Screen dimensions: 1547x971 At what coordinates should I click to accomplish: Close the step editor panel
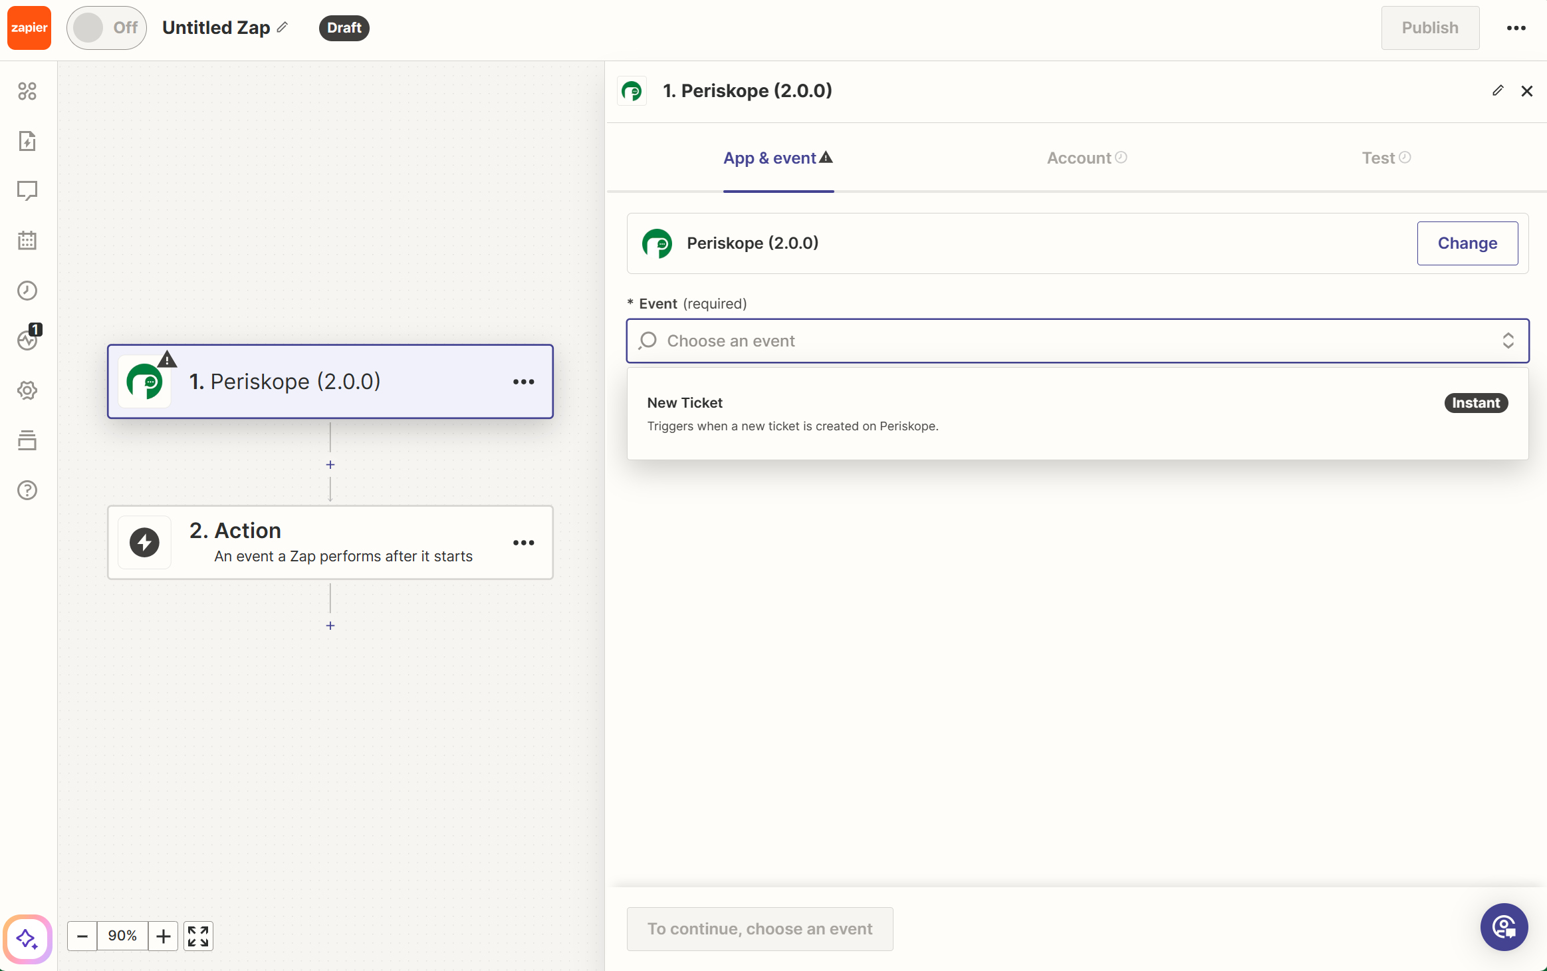[x=1527, y=91]
